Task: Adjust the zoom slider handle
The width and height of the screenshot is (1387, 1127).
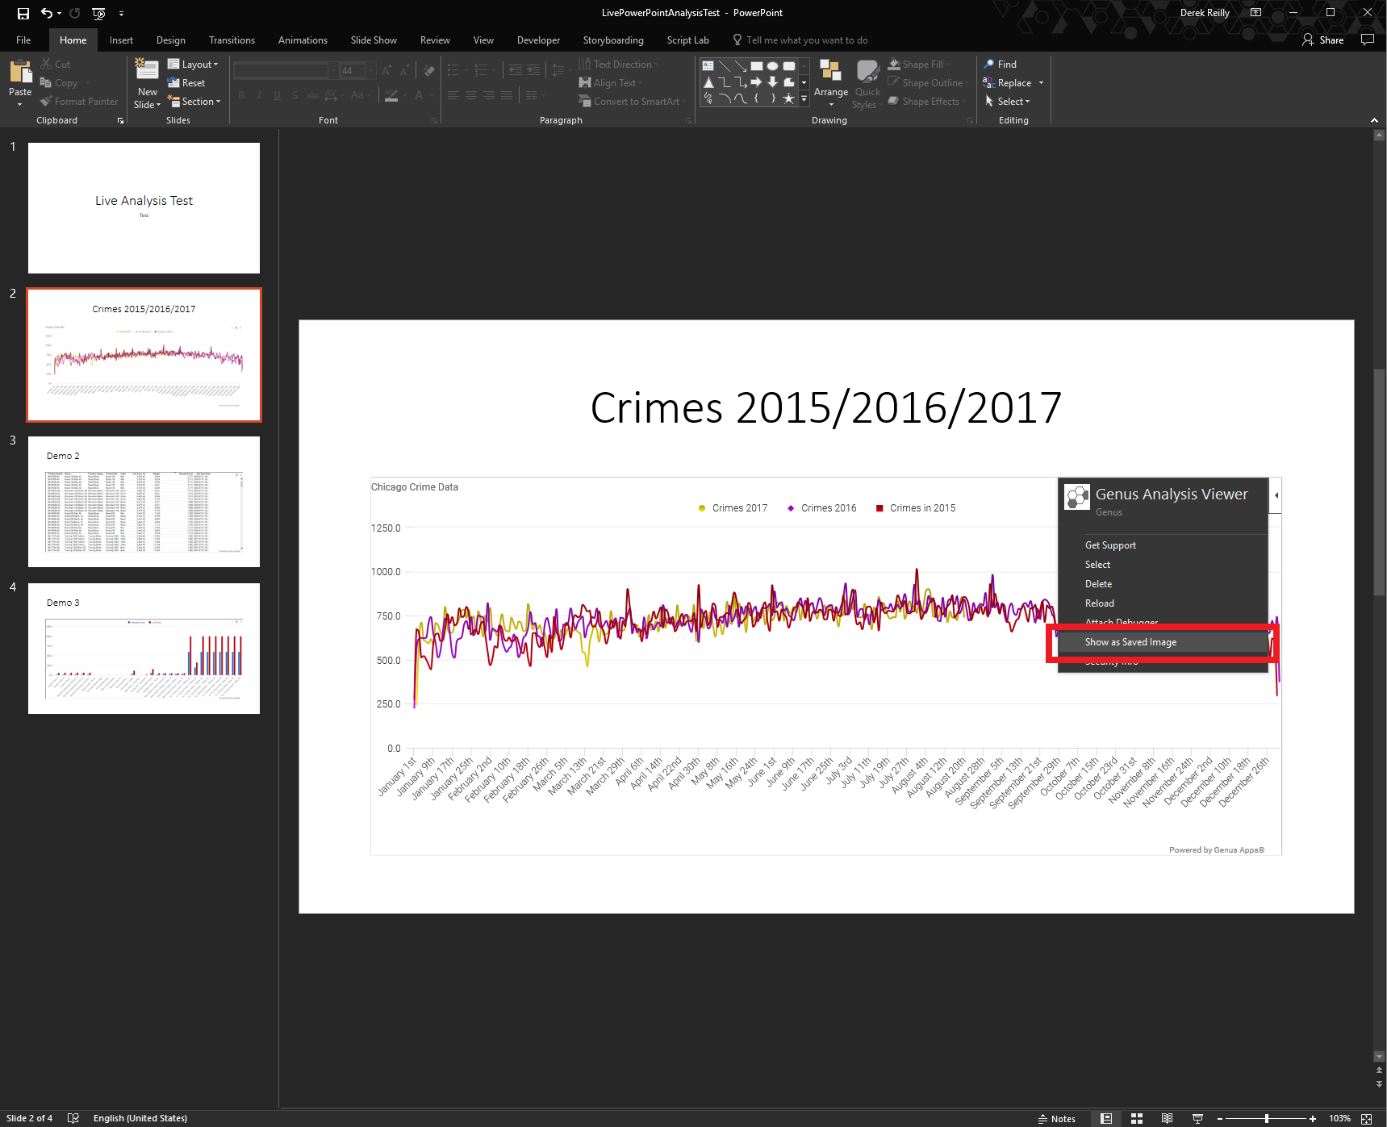Action: 1267,1118
